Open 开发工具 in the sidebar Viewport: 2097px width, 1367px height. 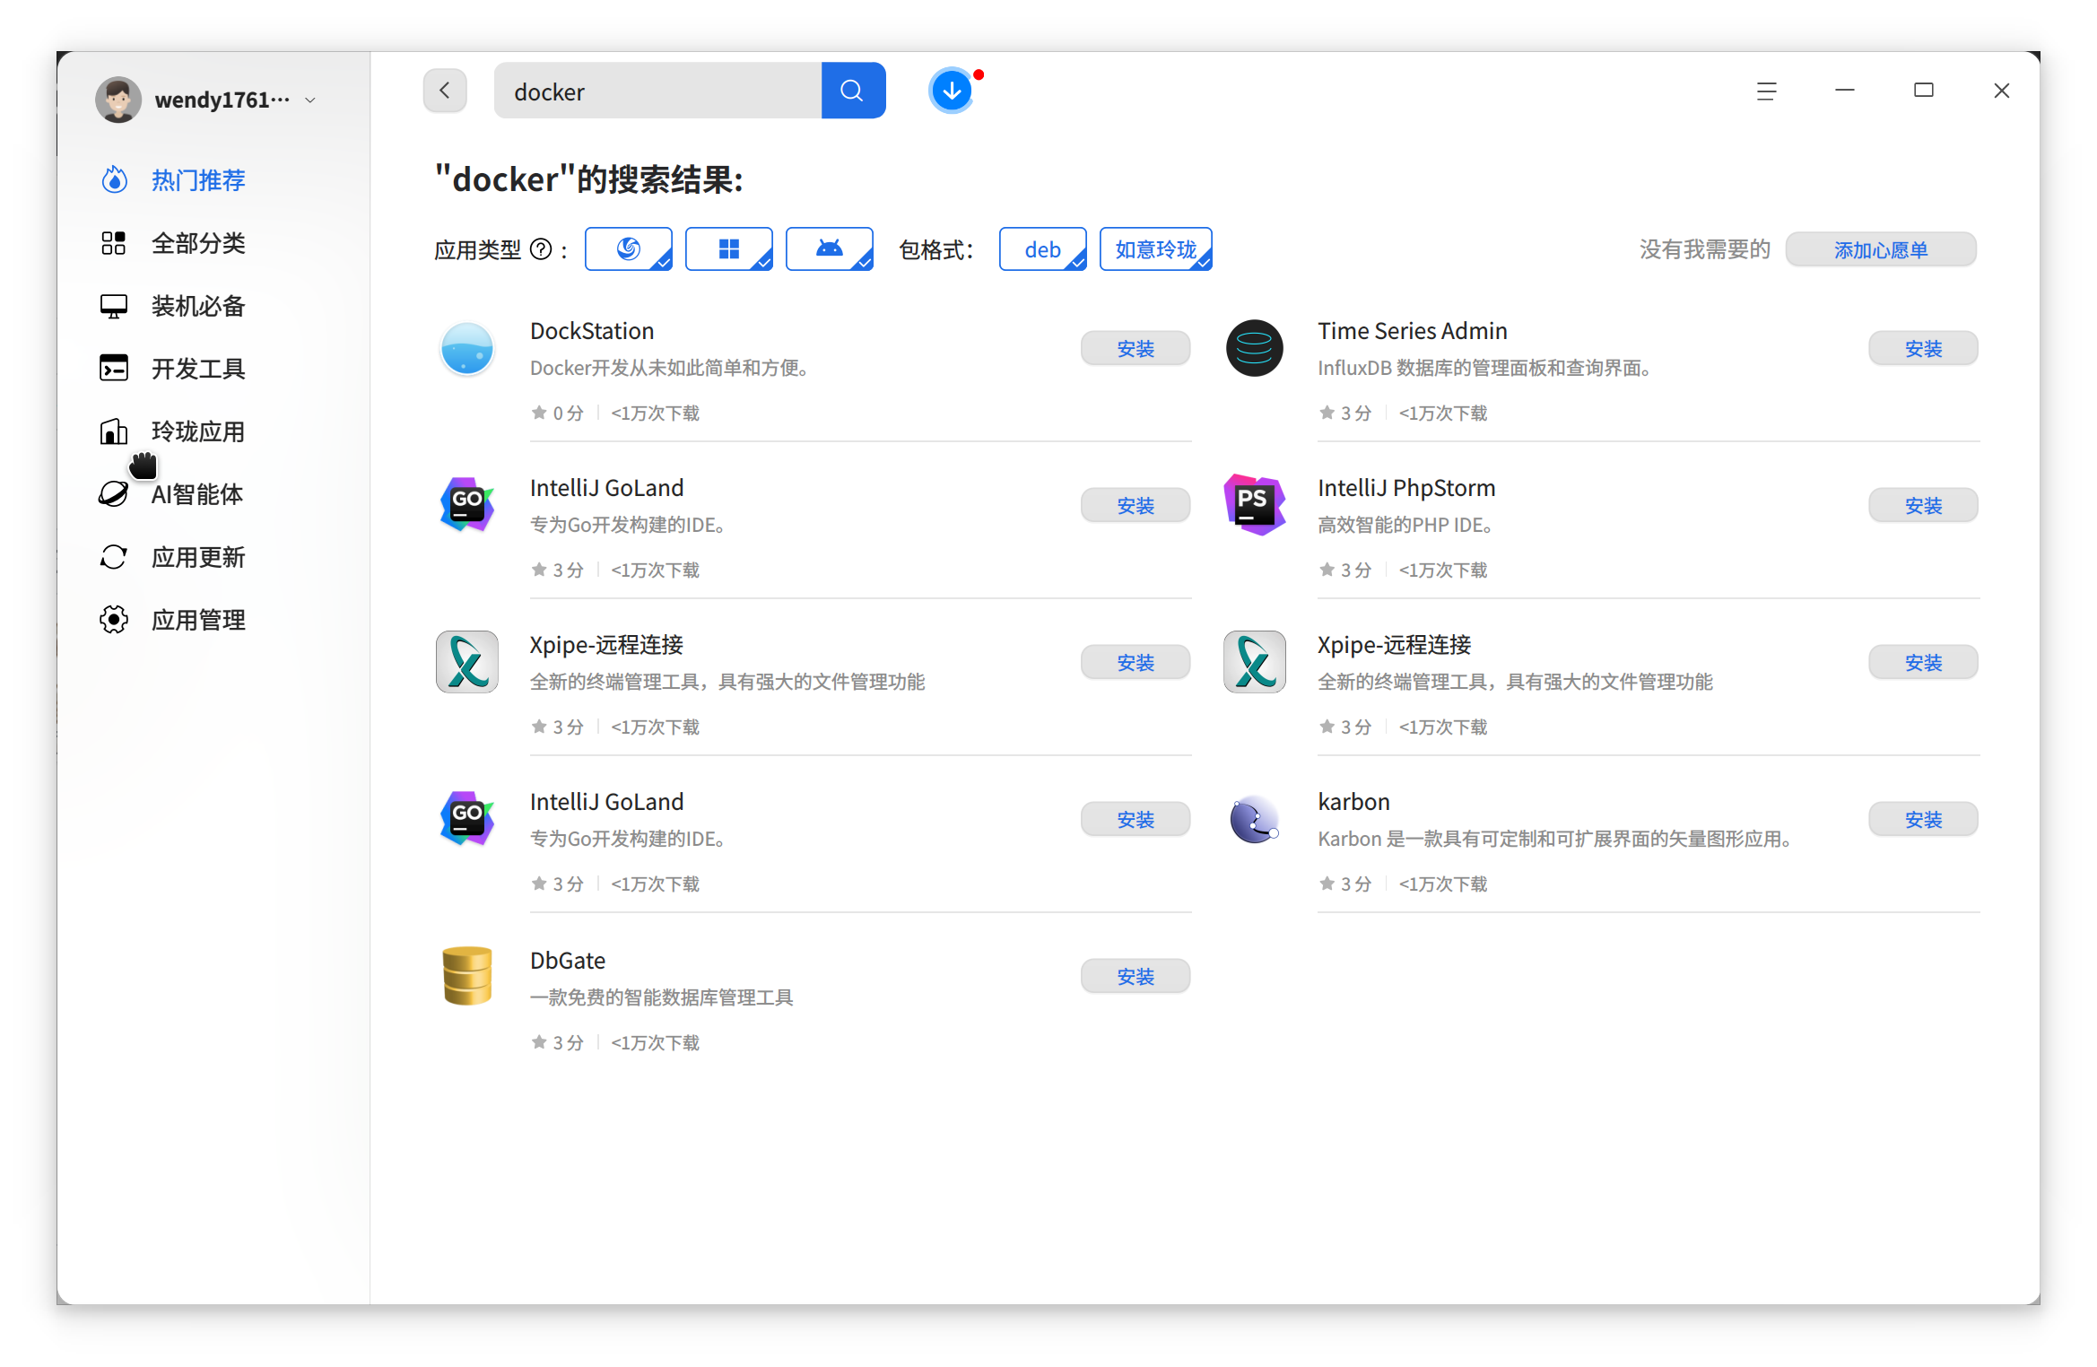[199, 369]
